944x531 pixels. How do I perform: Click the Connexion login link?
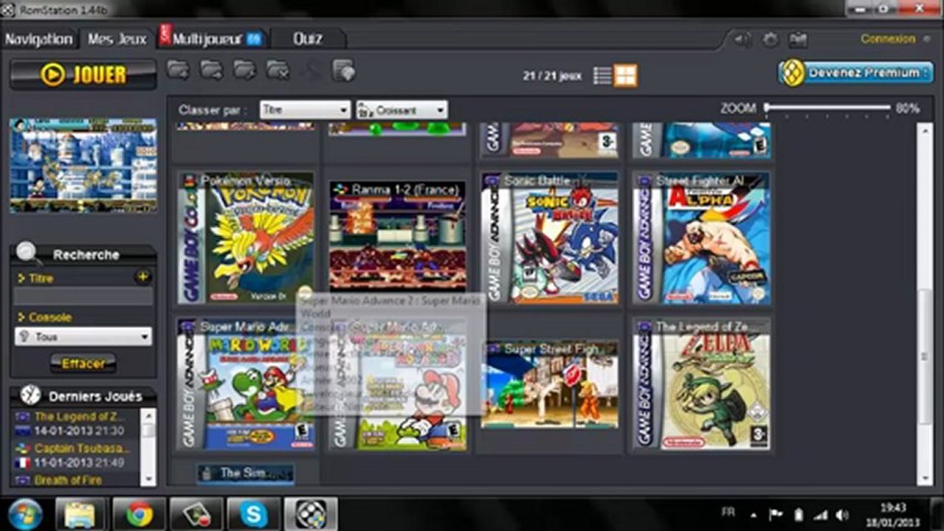coord(888,38)
